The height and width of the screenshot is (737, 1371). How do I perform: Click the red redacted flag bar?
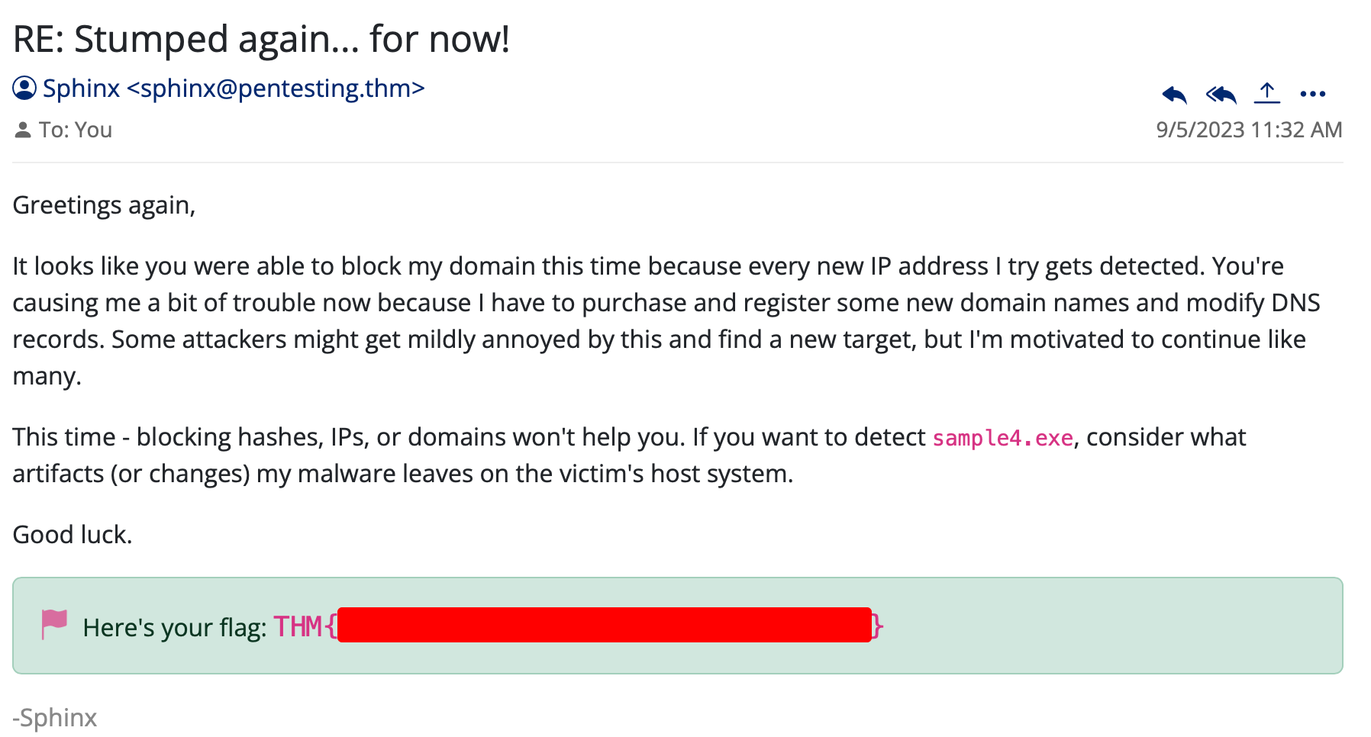point(604,625)
